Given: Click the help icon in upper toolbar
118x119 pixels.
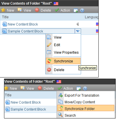Looking at the screenshot, I should click(x=82, y=10).
